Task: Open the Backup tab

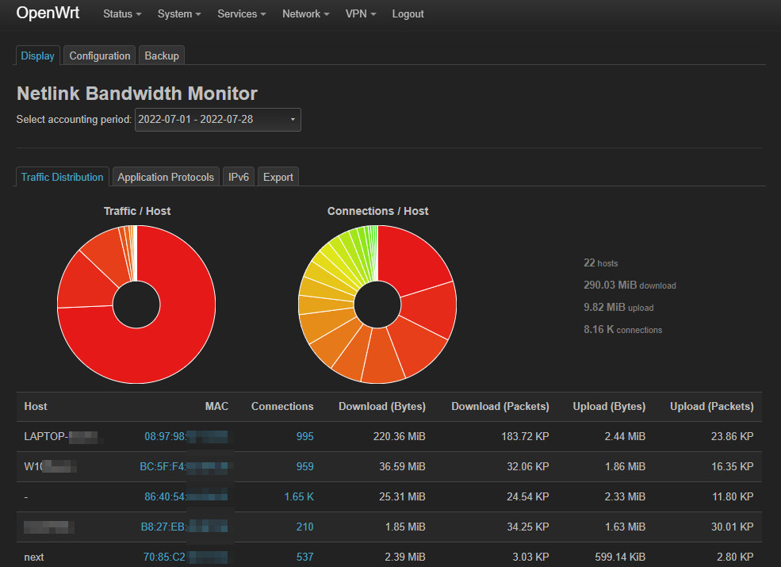Action: tap(161, 56)
